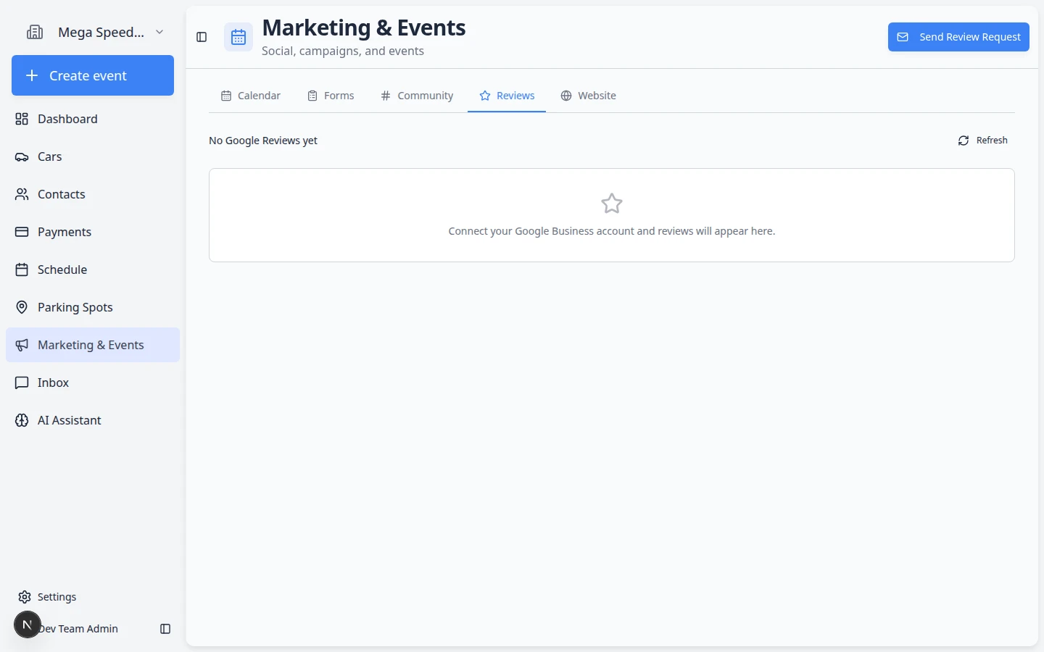Click the AI Assistant brain icon

click(x=22, y=420)
